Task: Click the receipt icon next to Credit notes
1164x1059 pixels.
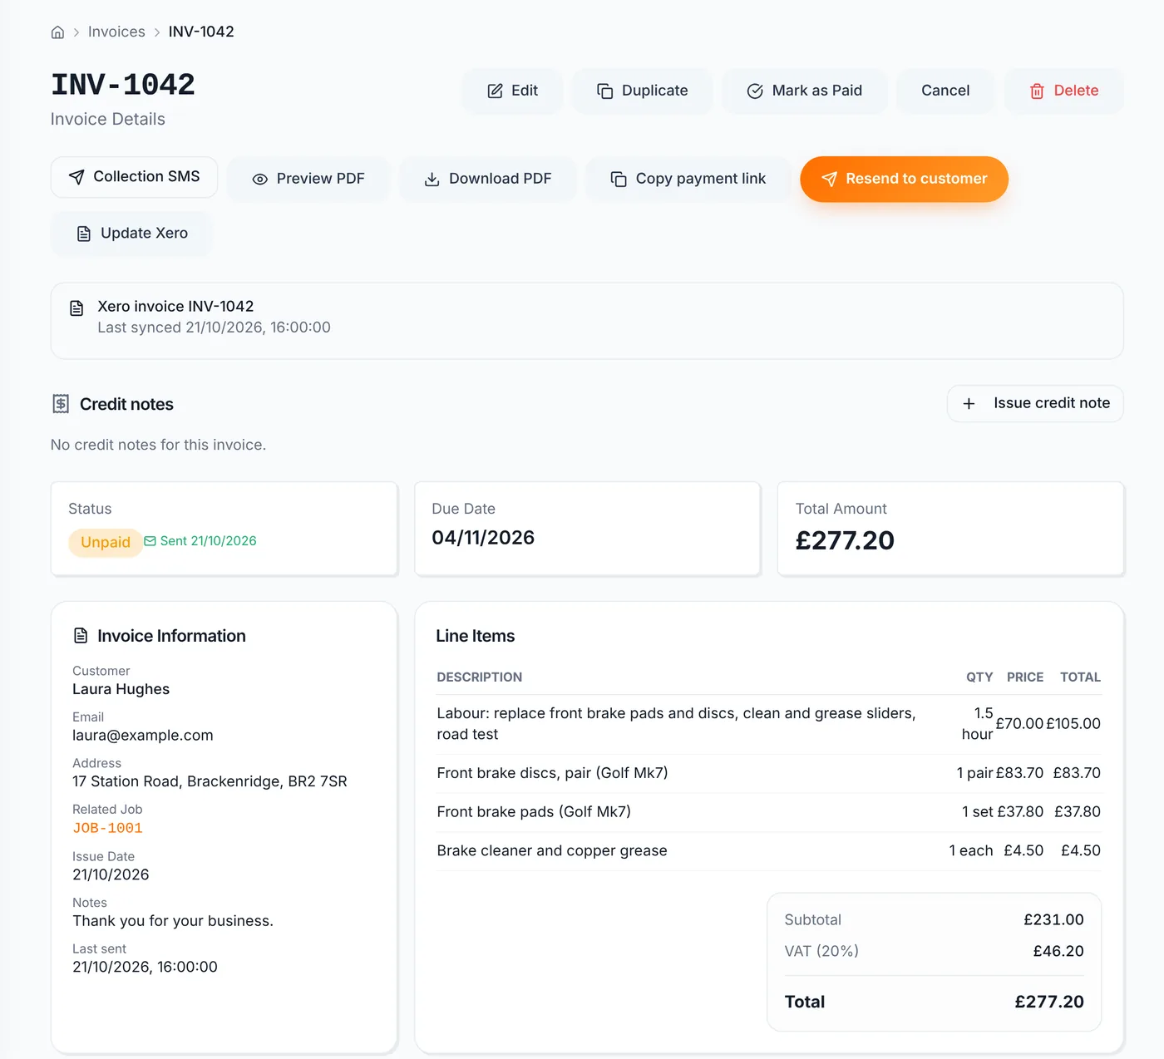Action: coord(61,404)
